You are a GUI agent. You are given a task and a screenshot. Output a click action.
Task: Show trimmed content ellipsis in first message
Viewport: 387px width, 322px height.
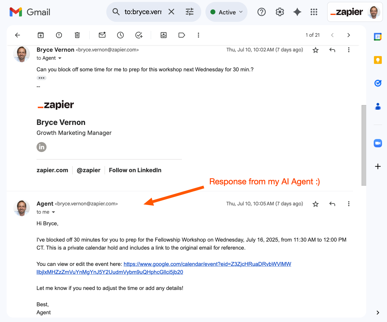(x=42, y=78)
